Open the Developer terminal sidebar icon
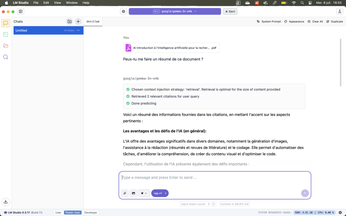 pos(6,34)
